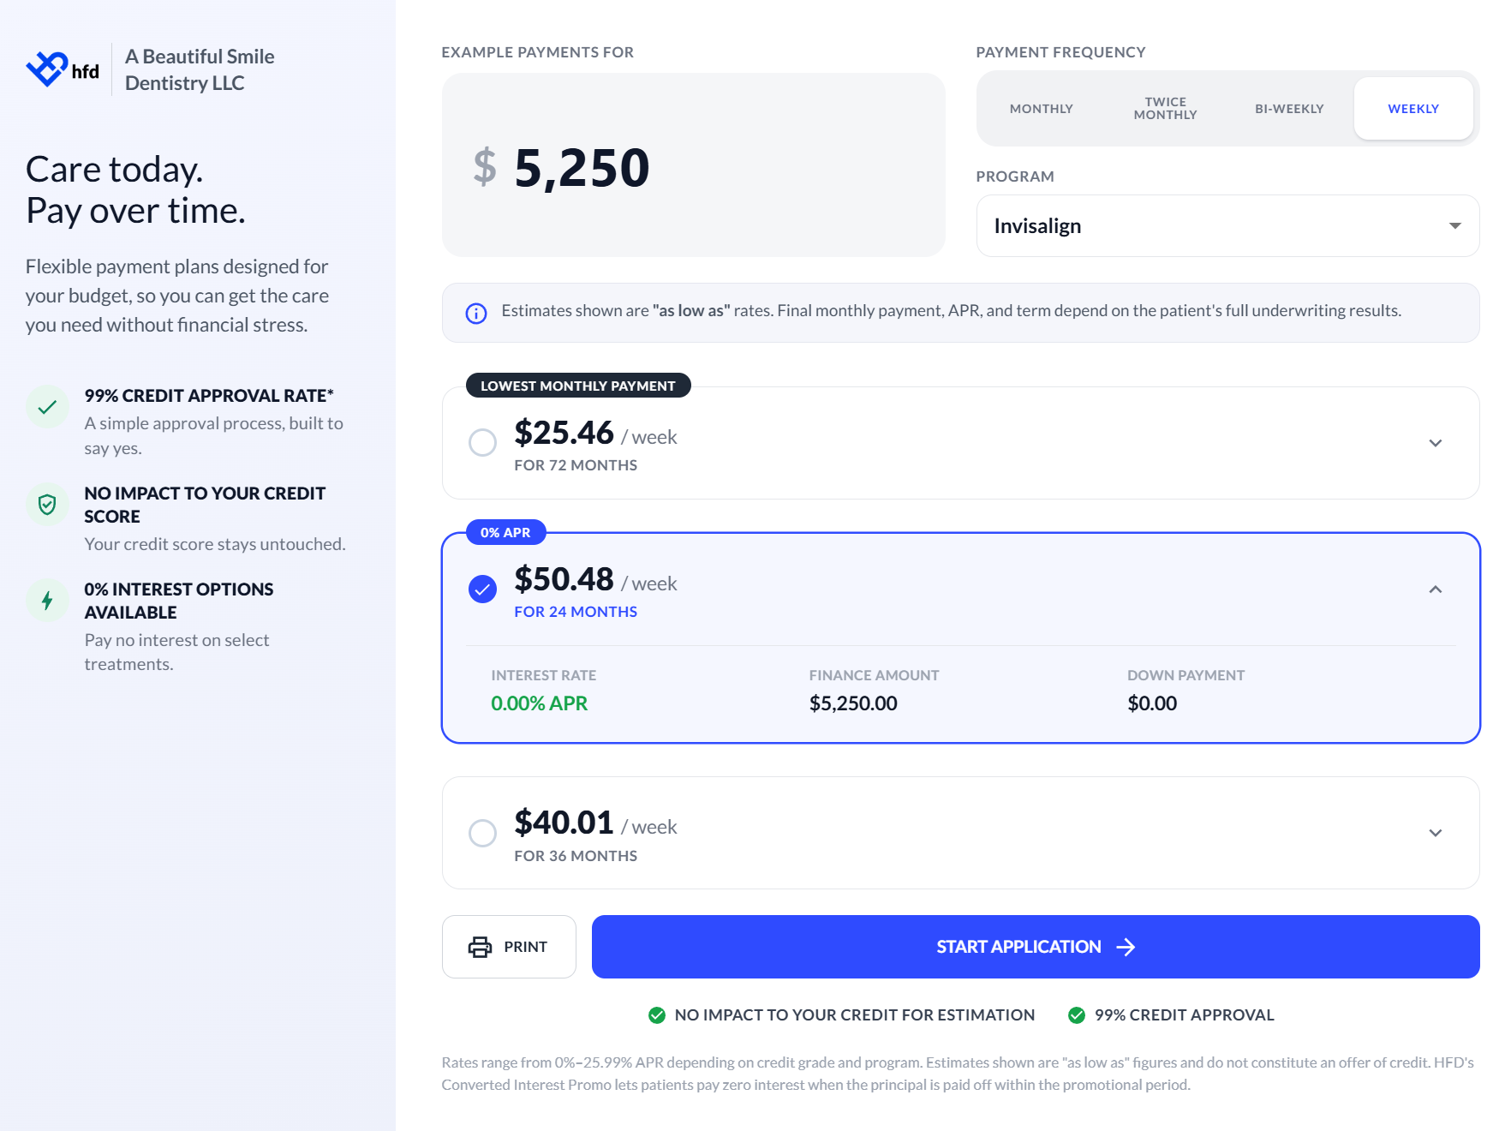
Task: Select the Weekly payment frequency tab
Action: (x=1413, y=109)
